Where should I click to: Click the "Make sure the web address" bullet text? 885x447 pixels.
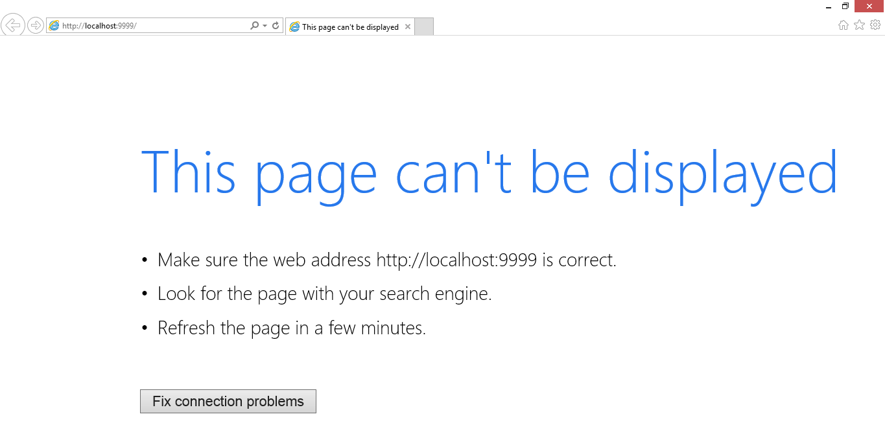pyautogui.click(x=386, y=260)
